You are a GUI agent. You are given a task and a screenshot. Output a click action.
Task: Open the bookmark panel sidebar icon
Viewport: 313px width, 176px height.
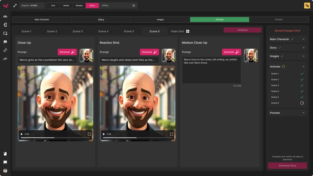coord(5,154)
